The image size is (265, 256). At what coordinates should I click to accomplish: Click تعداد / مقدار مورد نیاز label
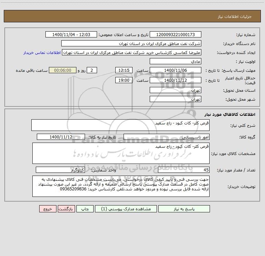click(236, 170)
